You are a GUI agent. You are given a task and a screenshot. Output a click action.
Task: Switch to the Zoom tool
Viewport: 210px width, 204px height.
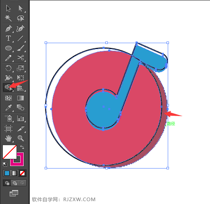tap(21, 138)
